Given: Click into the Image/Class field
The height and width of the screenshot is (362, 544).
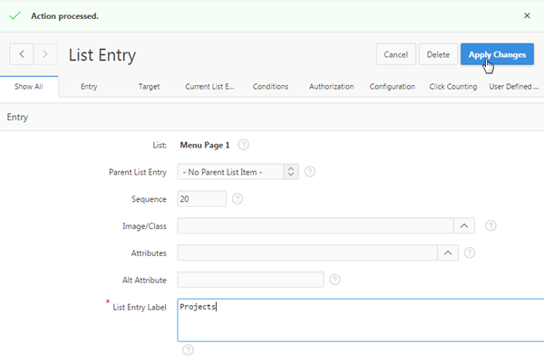Looking at the screenshot, I should [316, 226].
